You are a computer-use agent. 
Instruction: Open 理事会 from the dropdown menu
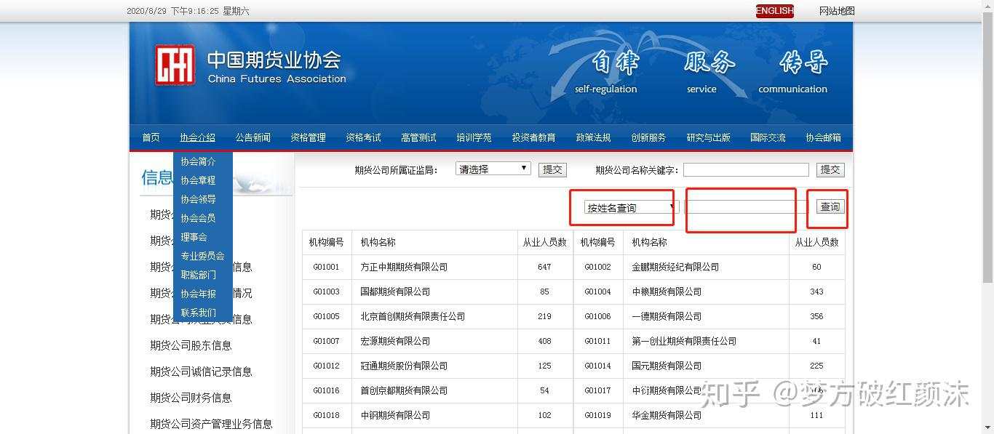point(194,237)
